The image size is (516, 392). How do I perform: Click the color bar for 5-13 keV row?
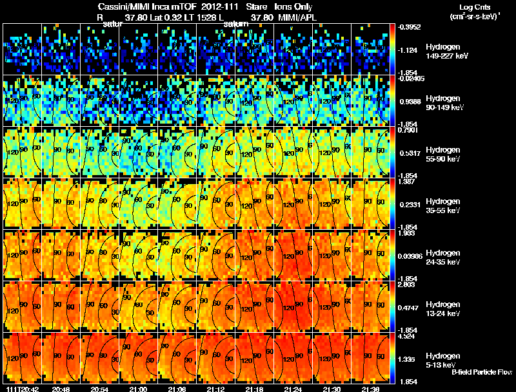(x=392, y=358)
